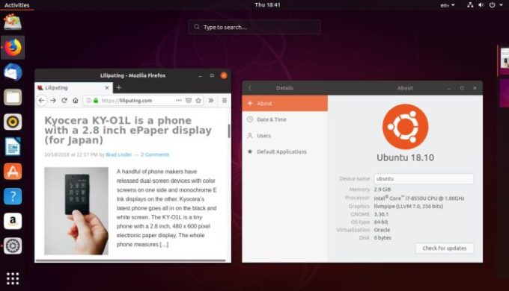This screenshot has width=509, height=291.
Task: Click Check for updates button
Action: point(445,248)
